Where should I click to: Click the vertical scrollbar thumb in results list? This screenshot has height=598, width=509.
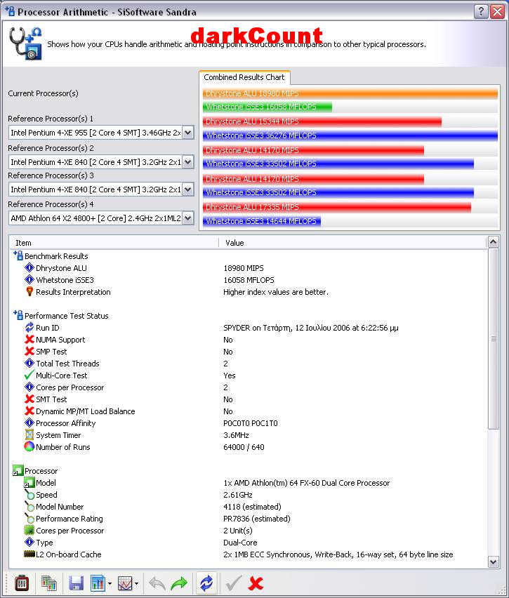click(x=494, y=338)
